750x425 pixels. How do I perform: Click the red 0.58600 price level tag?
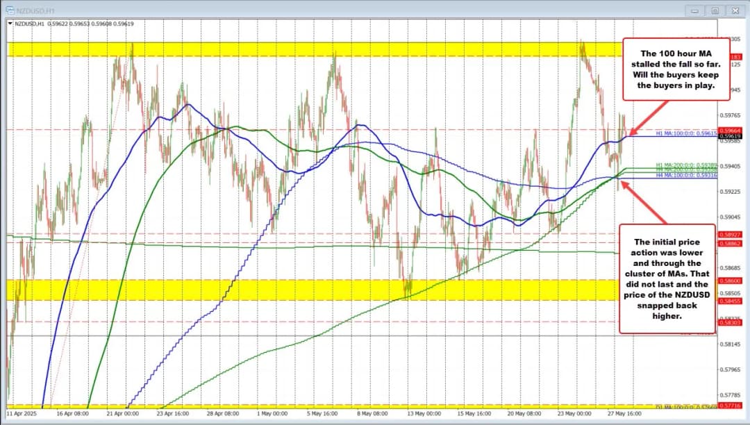click(x=731, y=280)
